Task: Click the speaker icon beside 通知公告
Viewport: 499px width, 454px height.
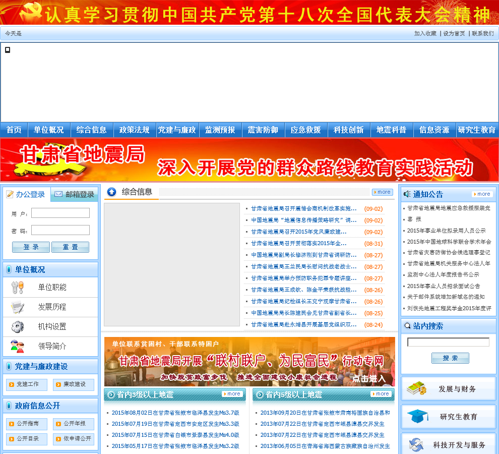Action: (x=407, y=194)
